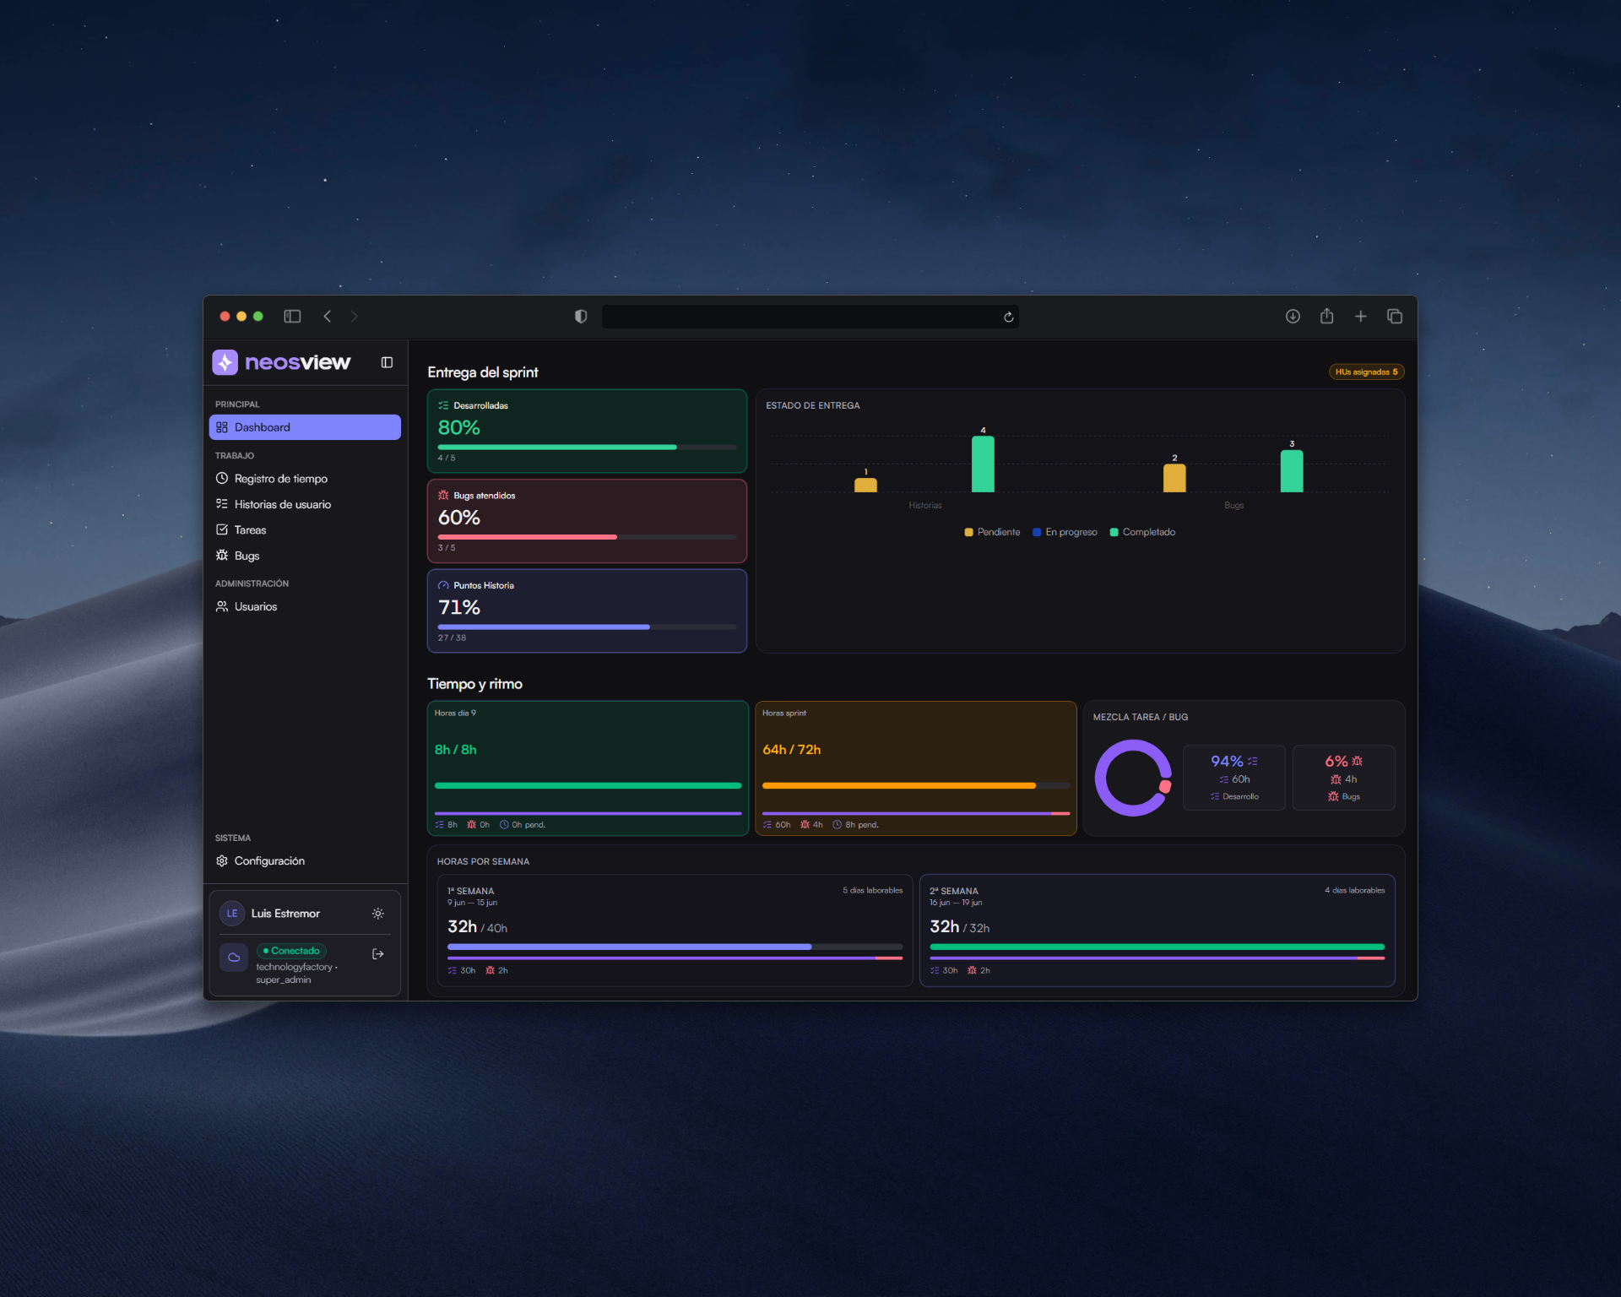Click the Bugs atendidos red progress bar
This screenshot has width=1621, height=1297.
[587, 537]
